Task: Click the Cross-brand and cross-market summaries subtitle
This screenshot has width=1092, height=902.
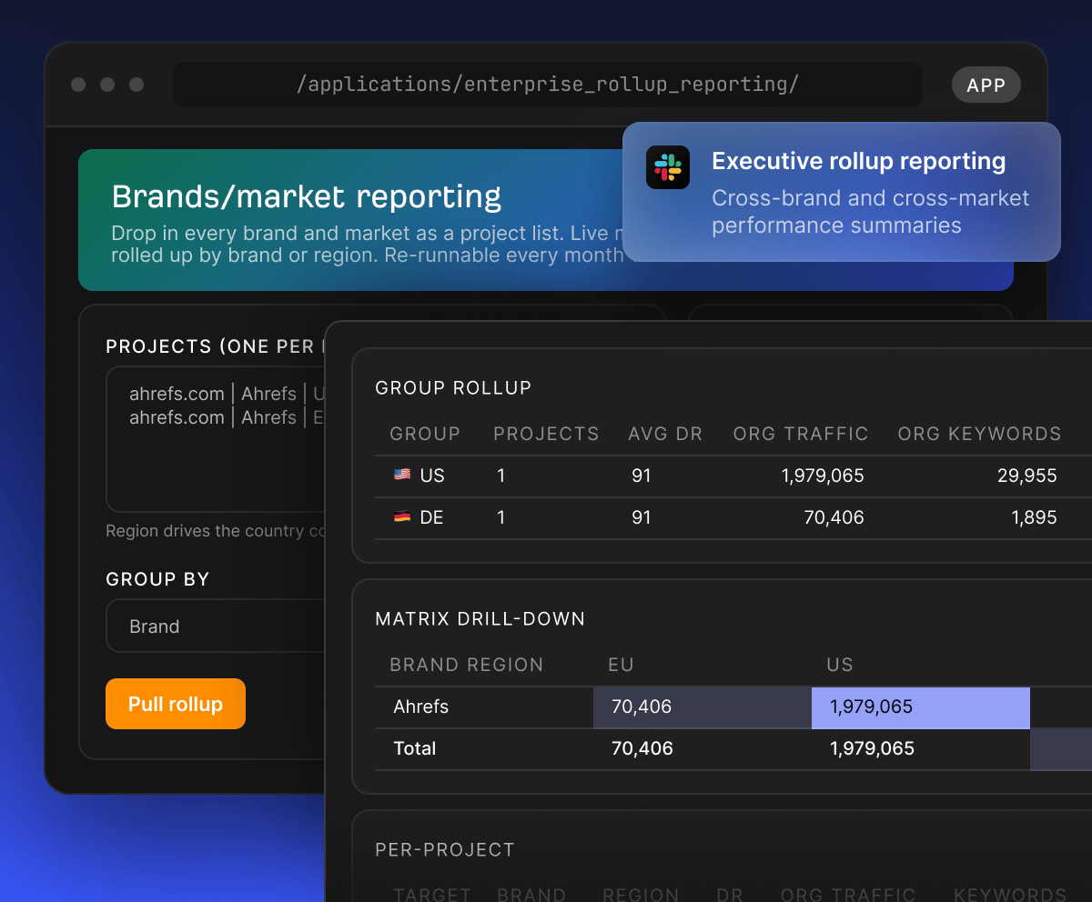Action: point(871,212)
